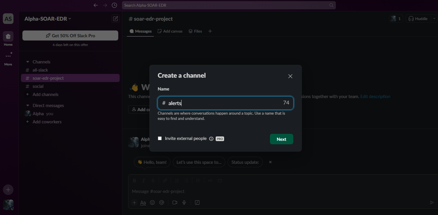The width and height of the screenshot is (438, 215).
Task: Click the Status update: suggestion chip
Action: pos(245,162)
